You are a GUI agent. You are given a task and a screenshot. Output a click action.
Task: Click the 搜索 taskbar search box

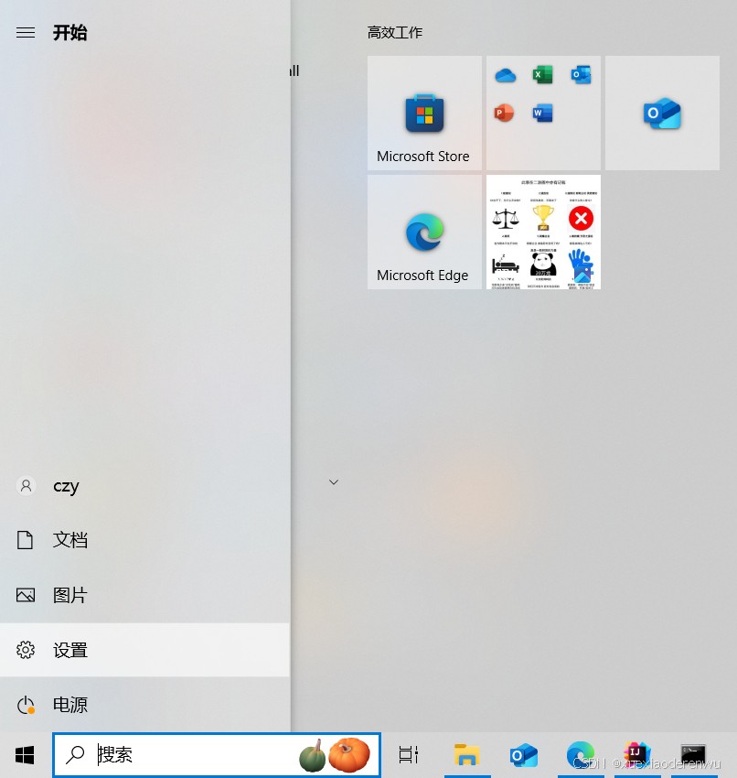pos(217,755)
